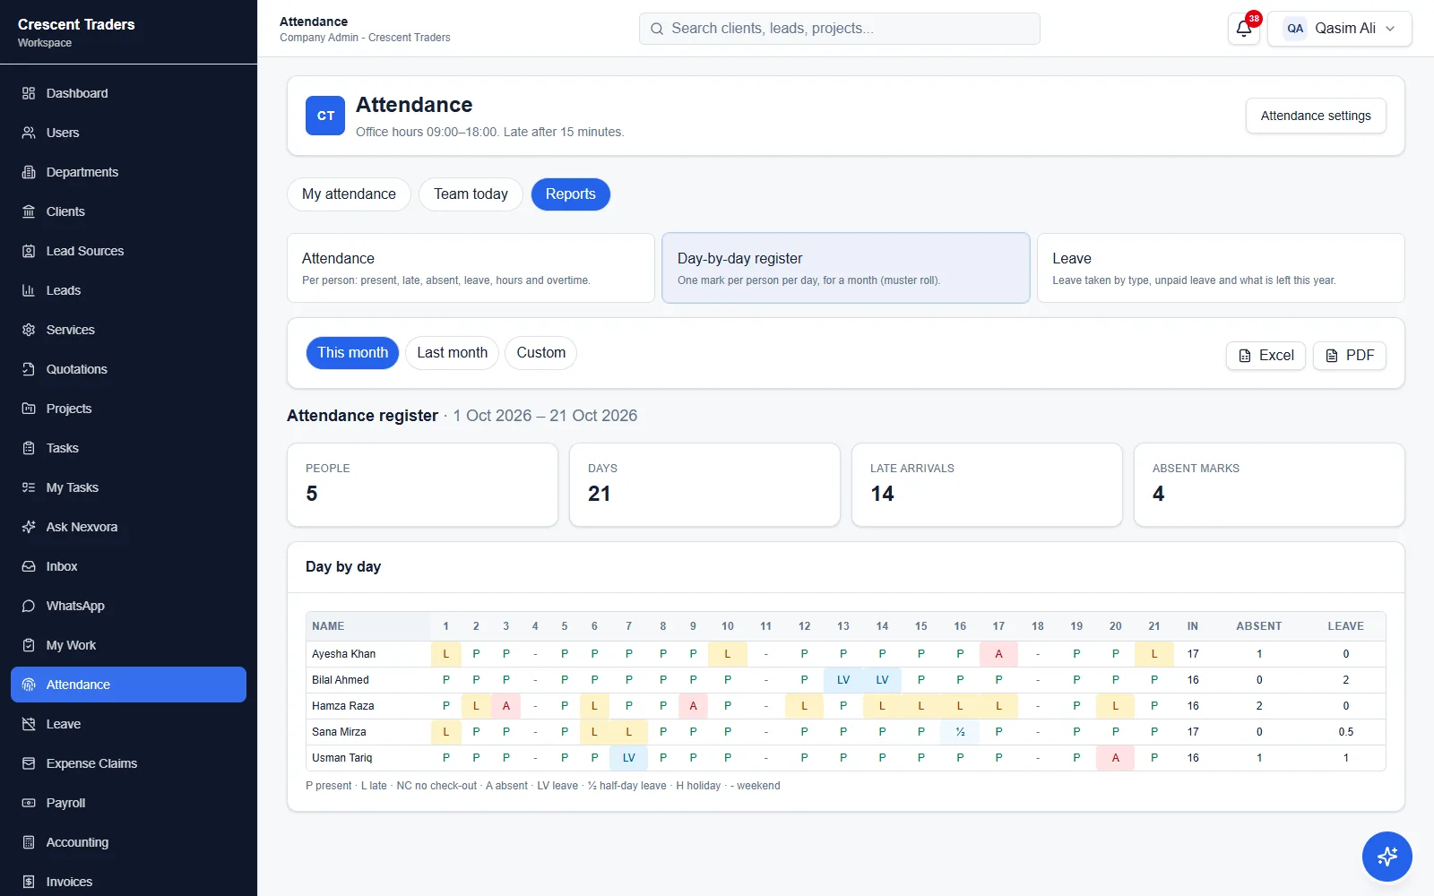Click the search clients, leads, projects field

(x=840, y=29)
